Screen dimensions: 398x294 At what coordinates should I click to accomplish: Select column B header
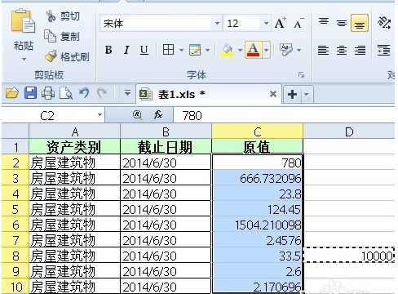[x=166, y=132]
